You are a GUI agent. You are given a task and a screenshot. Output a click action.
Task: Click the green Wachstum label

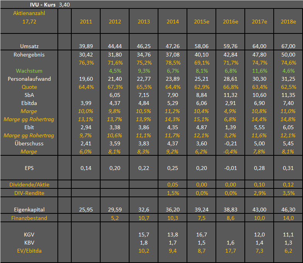(29, 71)
